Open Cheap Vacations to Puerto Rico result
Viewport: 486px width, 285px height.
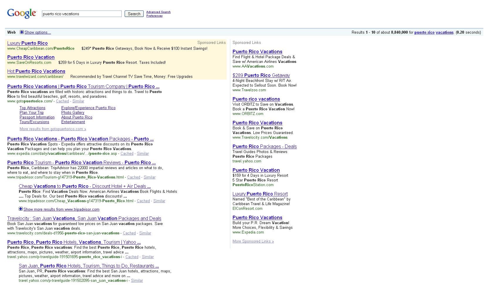click(85, 186)
